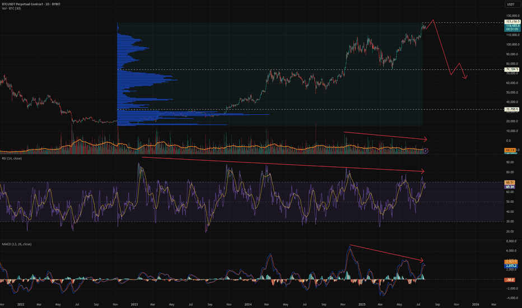Click the 2025 label on time axis

point(362,304)
